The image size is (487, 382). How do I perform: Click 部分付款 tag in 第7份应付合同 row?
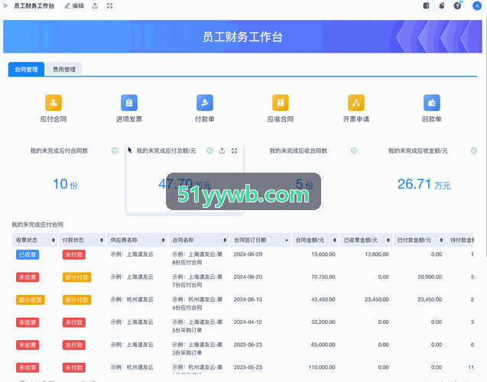tap(76, 277)
